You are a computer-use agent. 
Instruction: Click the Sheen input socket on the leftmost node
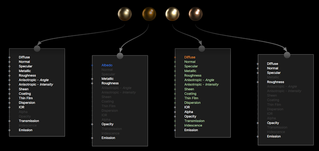point(9,89)
